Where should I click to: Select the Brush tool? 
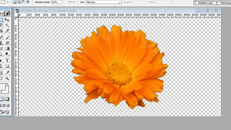click(7, 38)
